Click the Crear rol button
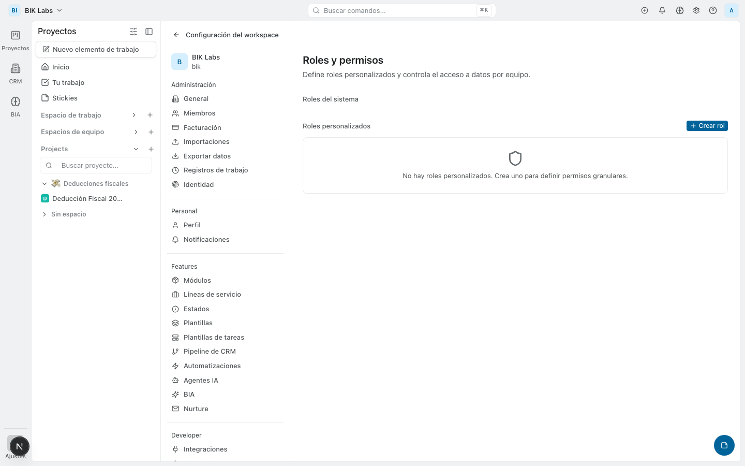The width and height of the screenshot is (745, 466). tap(707, 126)
